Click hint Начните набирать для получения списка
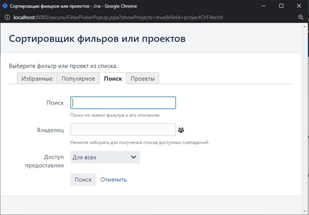 (x=140, y=142)
